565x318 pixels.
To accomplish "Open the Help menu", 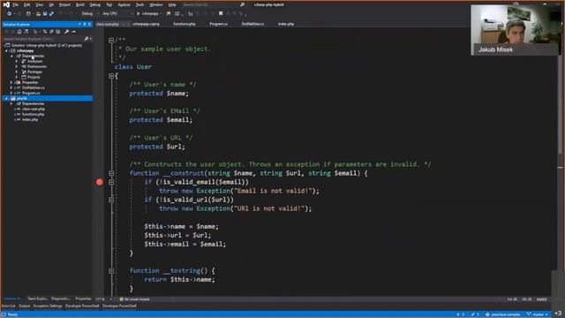I will pos(172,4).
